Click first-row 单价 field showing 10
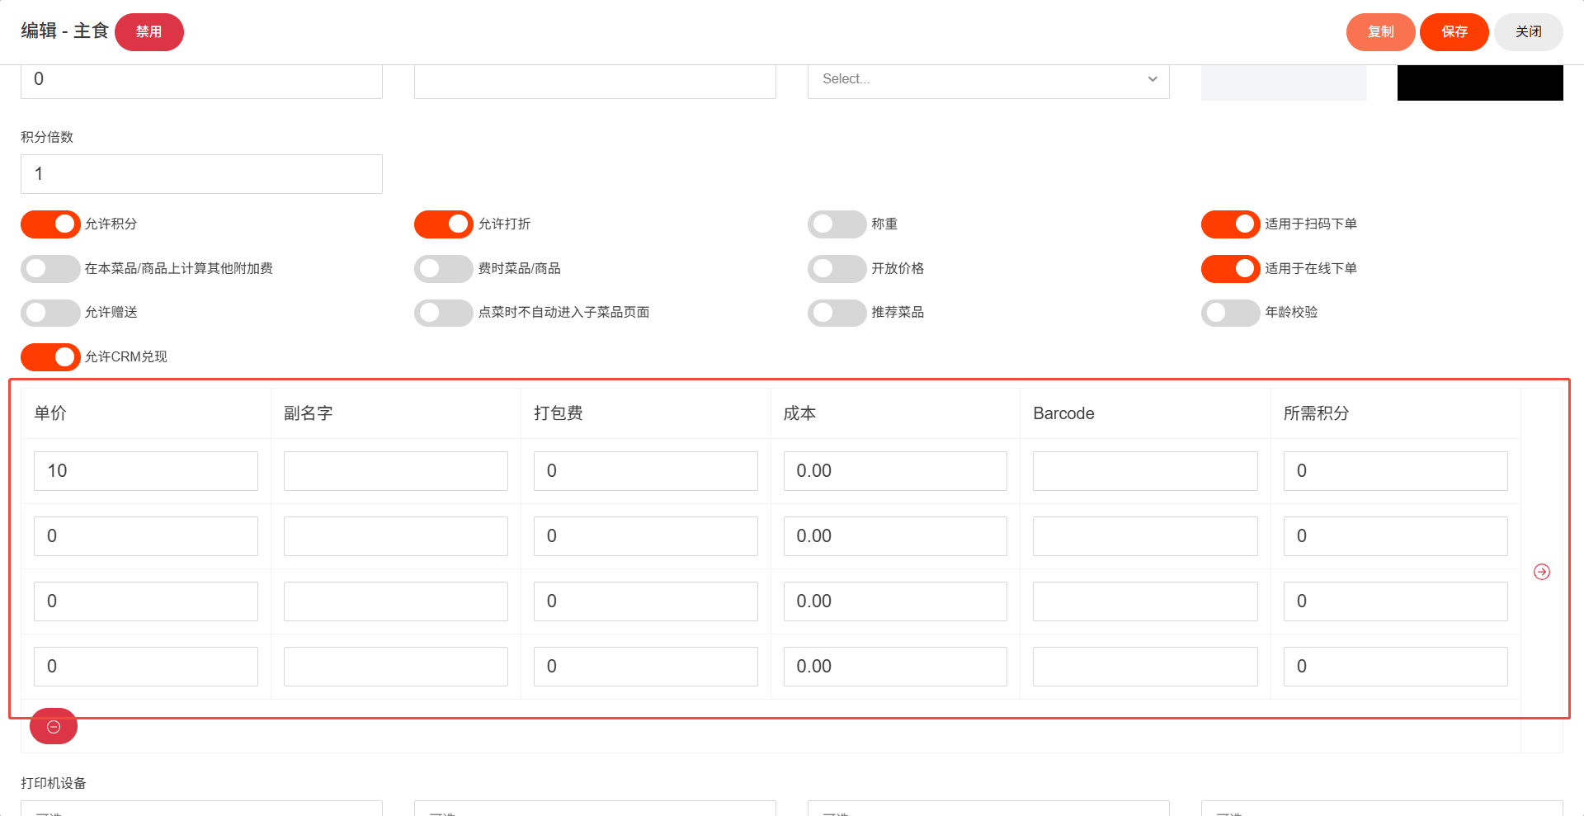Screen dimensions: 1584x816 click(146, 471)
